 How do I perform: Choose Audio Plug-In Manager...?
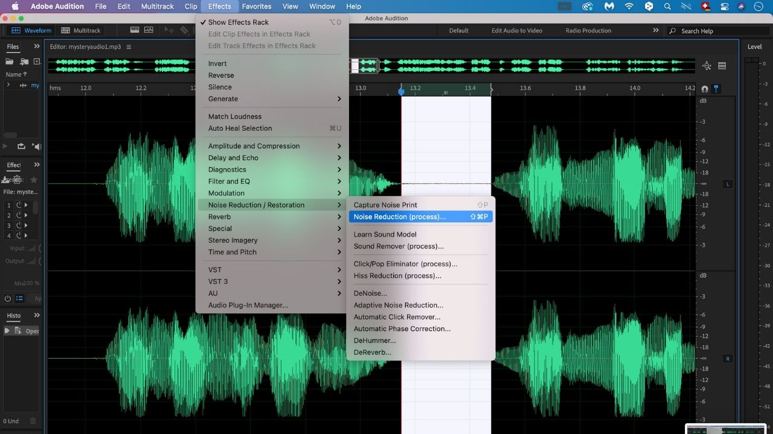pyautogui.click(x=272, y=305)
